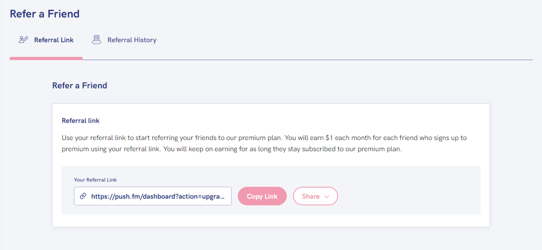Click the person-with-link icon beside Referral Link
This screenshot has width=542, height=250.
click(x=23, y=39)
